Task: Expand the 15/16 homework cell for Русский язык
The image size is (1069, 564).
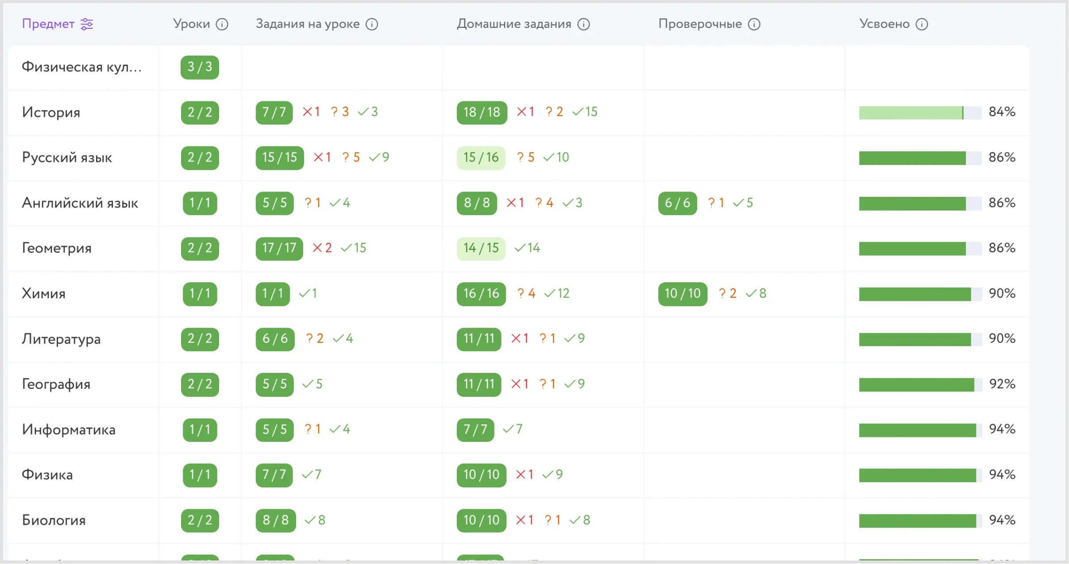Action: 480,157
